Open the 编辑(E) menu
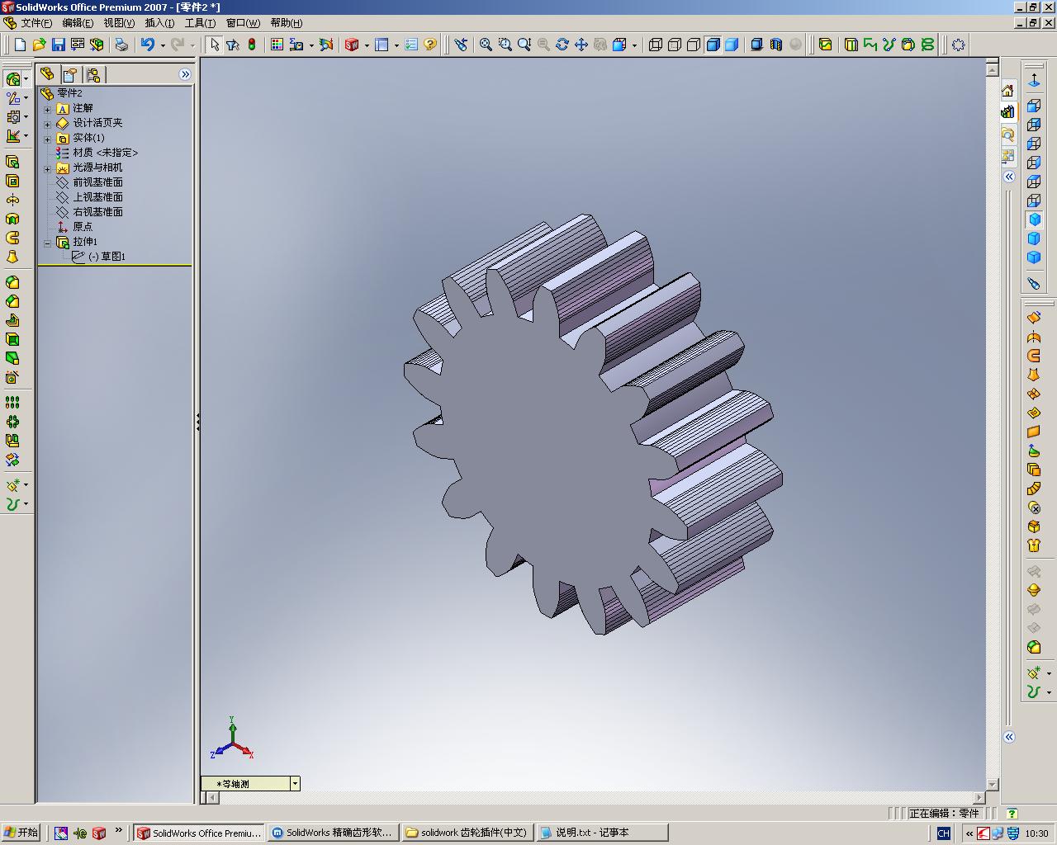This screenshot has height=845, width=1057. (78, 23)
